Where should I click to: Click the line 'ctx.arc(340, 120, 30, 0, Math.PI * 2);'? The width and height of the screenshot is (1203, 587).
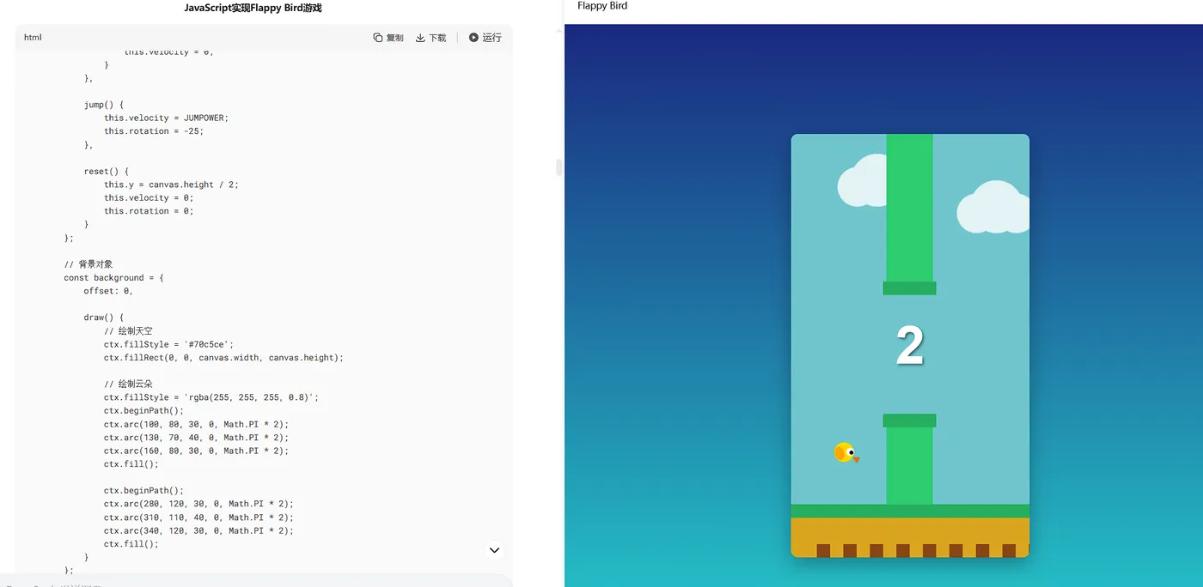pos(199,530)
